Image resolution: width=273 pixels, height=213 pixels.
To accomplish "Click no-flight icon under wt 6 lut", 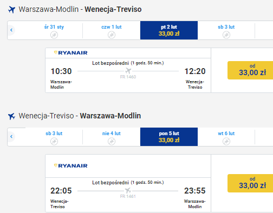I will pyautogui.click(x=226, y=141).
